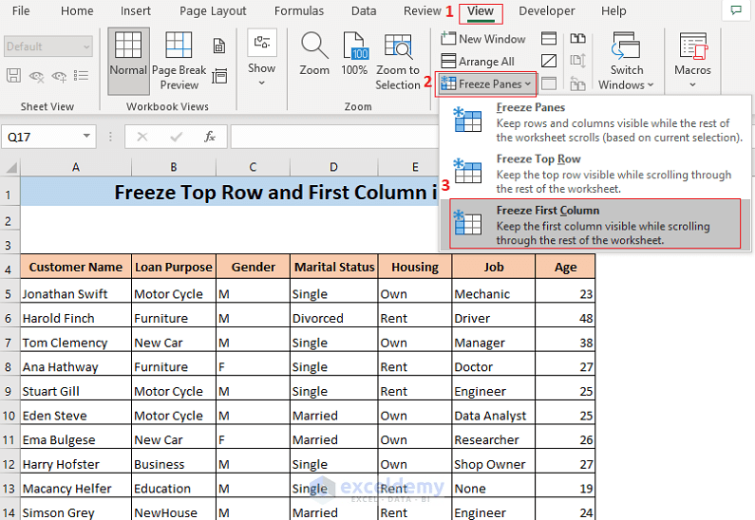The width and height of the screenshot is (755, 520).
Task: Click View Side by Side icon
Action: click(x=577, y=38)
